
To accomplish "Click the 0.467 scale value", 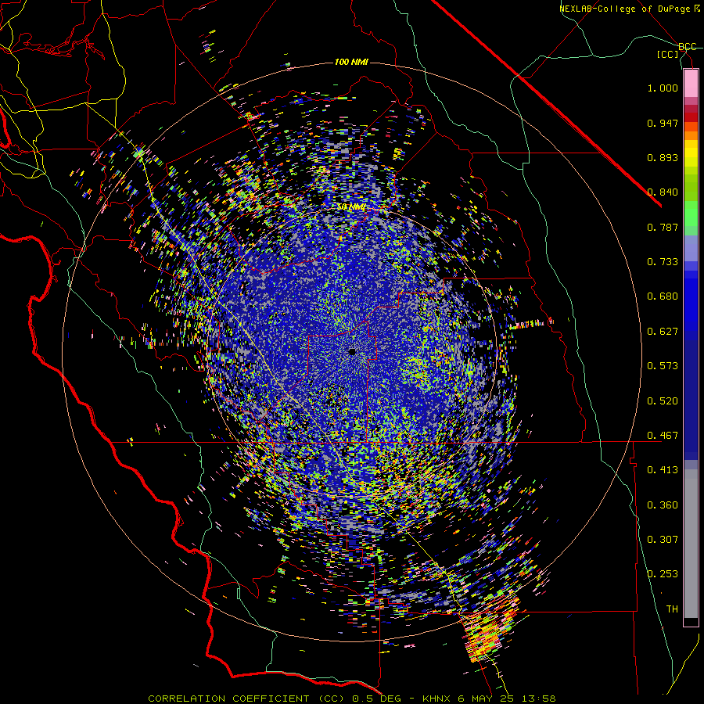I will click(663, 436).
